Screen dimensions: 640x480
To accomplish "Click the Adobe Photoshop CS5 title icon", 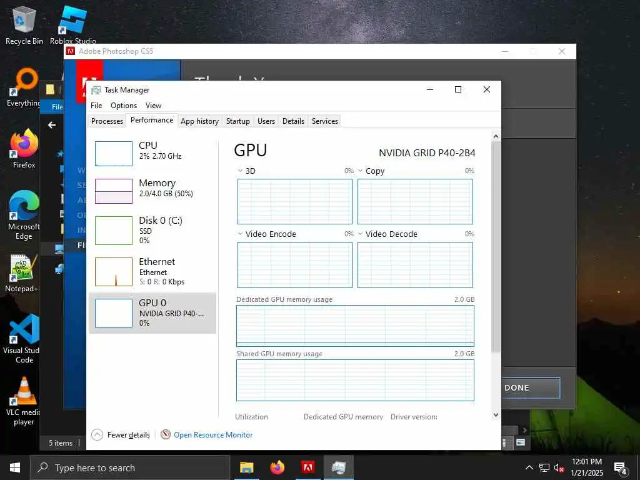I will [71, 51].
